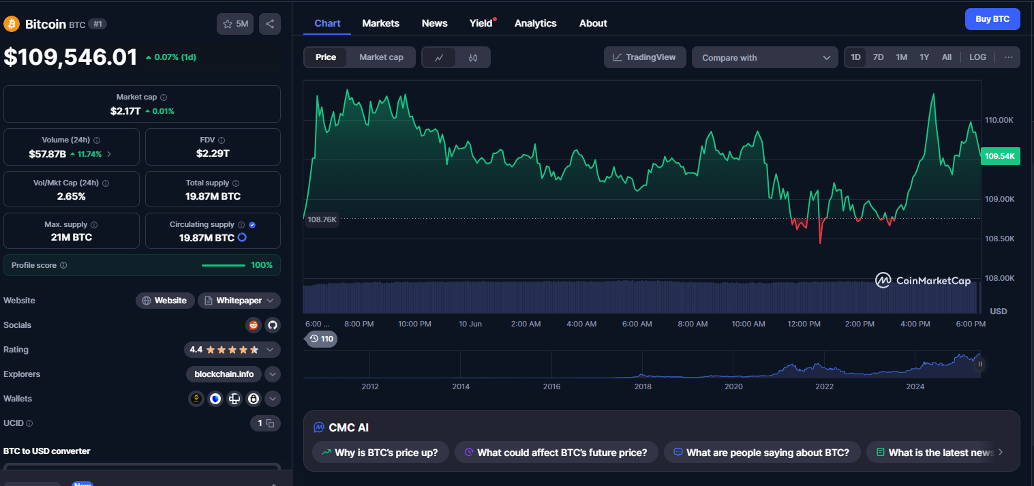
Task: Click the #1 rank badge
Action: [97, 24]
